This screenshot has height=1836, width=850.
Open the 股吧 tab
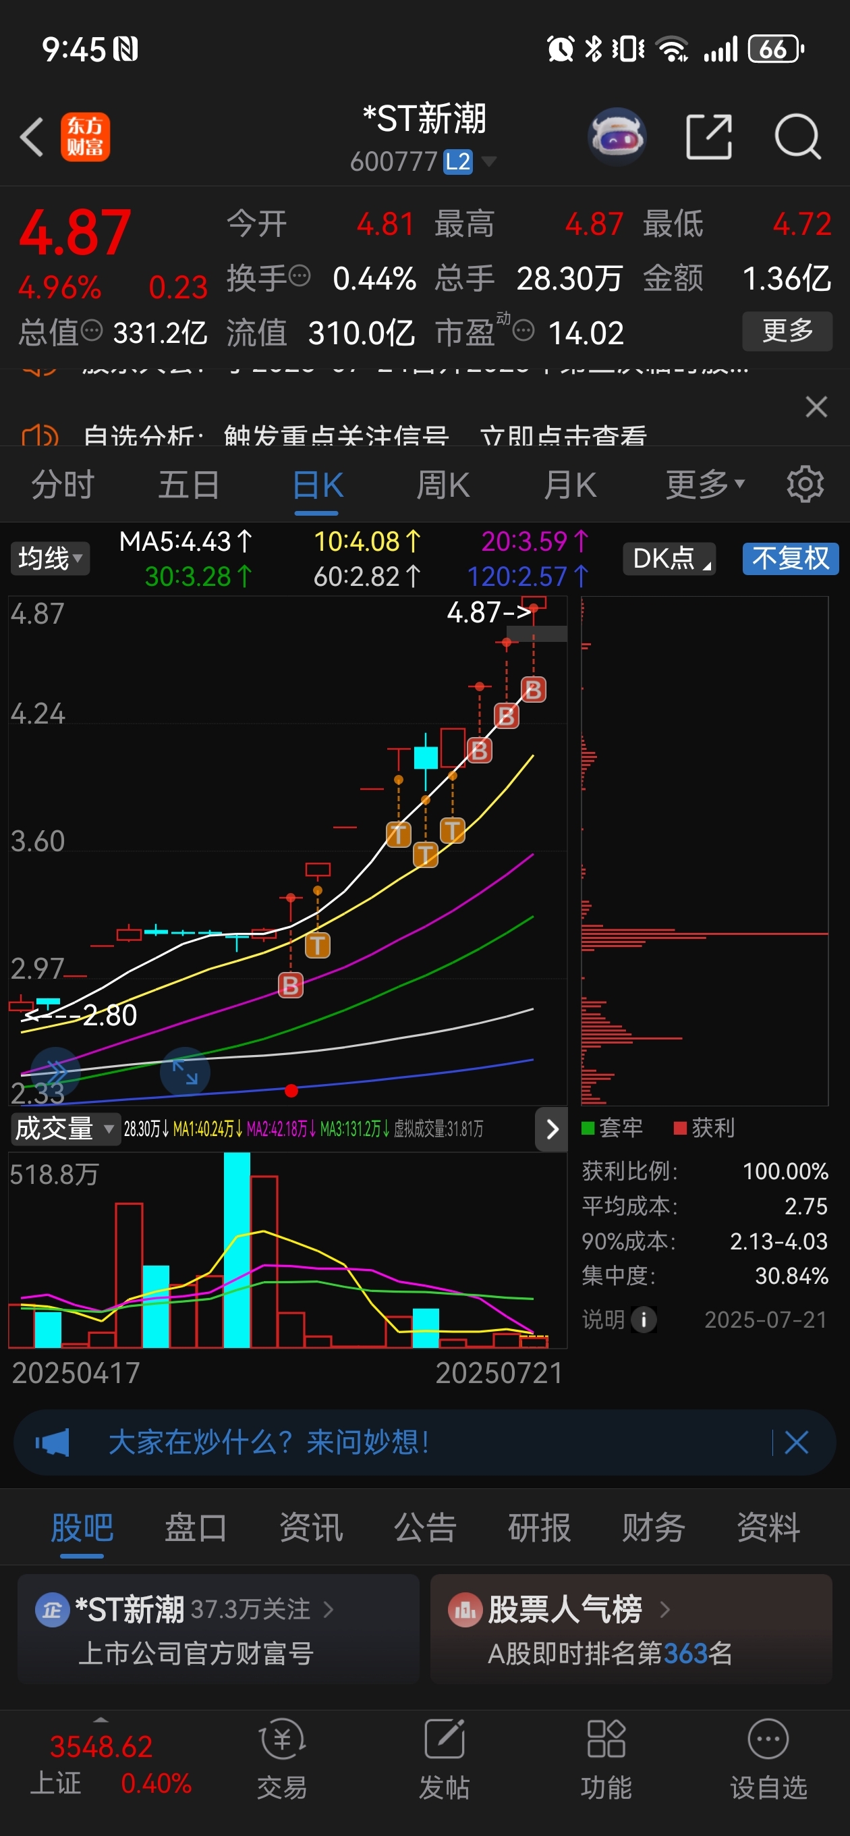click(x=82, y=1528)
